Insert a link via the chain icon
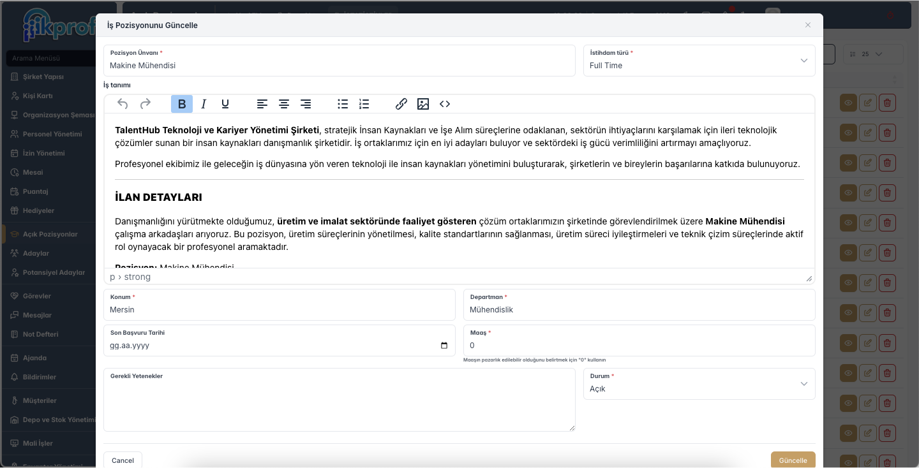This screenshot has height=468, width=919. [401, 104]
